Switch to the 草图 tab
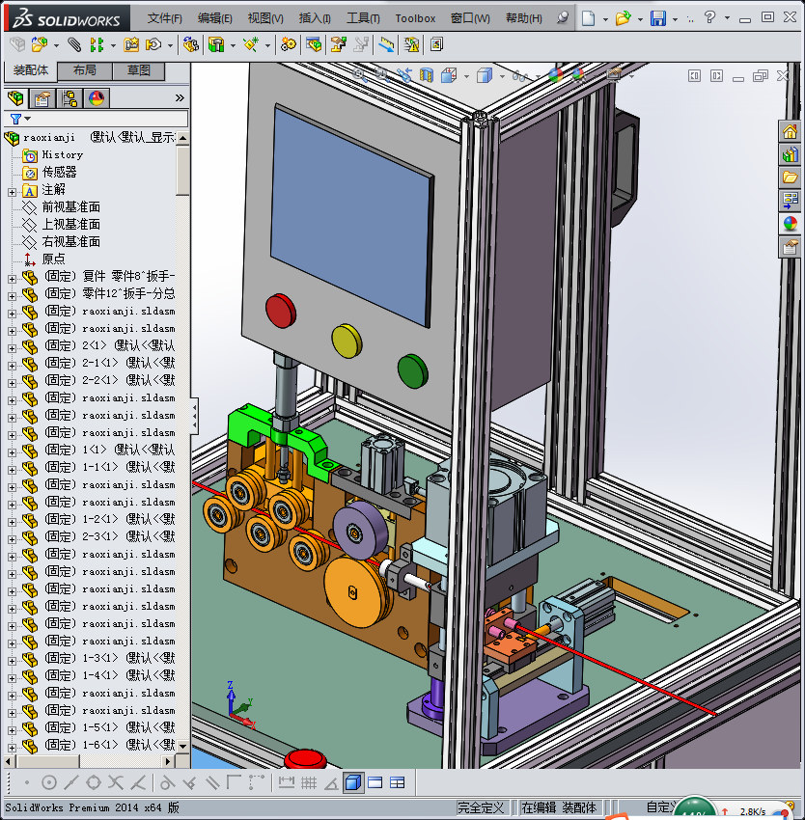805x820 pixels. pos(139,70)
